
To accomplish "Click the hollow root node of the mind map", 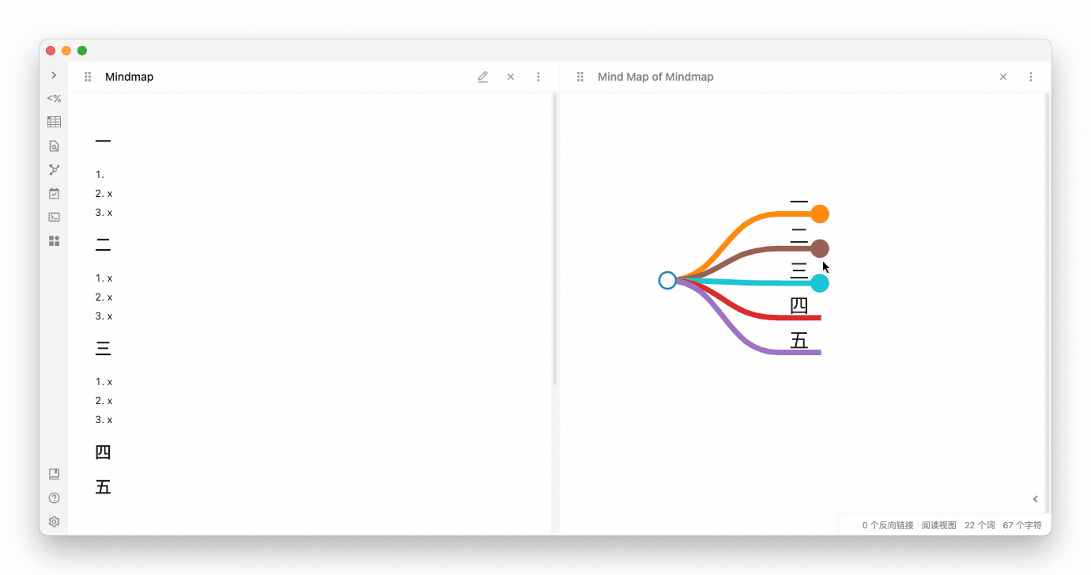I will click(x=667, y=280).
